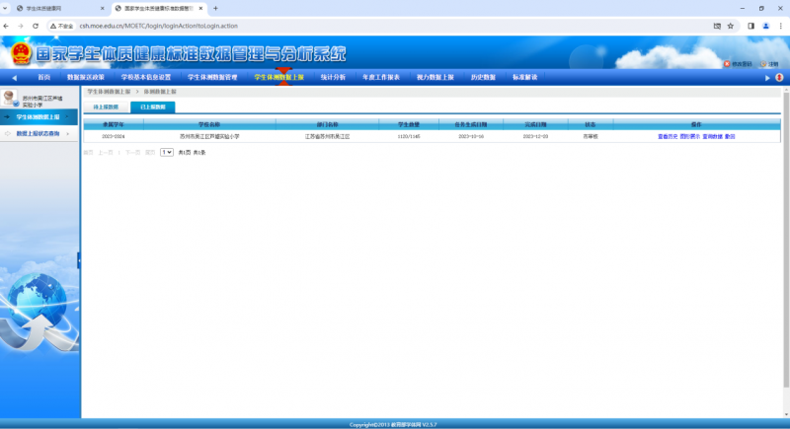Click the 查看历史 link in table row

tap(668, 137)
